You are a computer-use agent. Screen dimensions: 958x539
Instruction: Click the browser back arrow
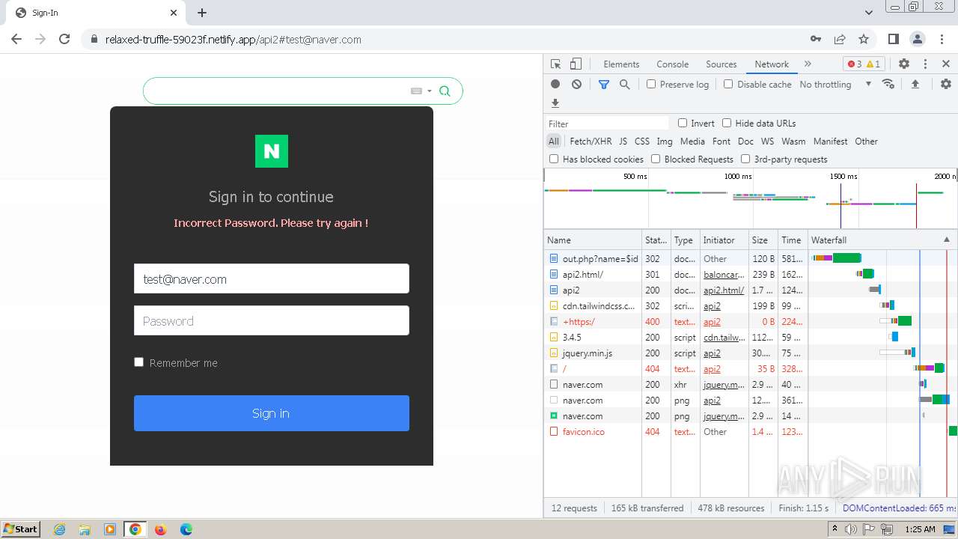(x=16, y=39)
